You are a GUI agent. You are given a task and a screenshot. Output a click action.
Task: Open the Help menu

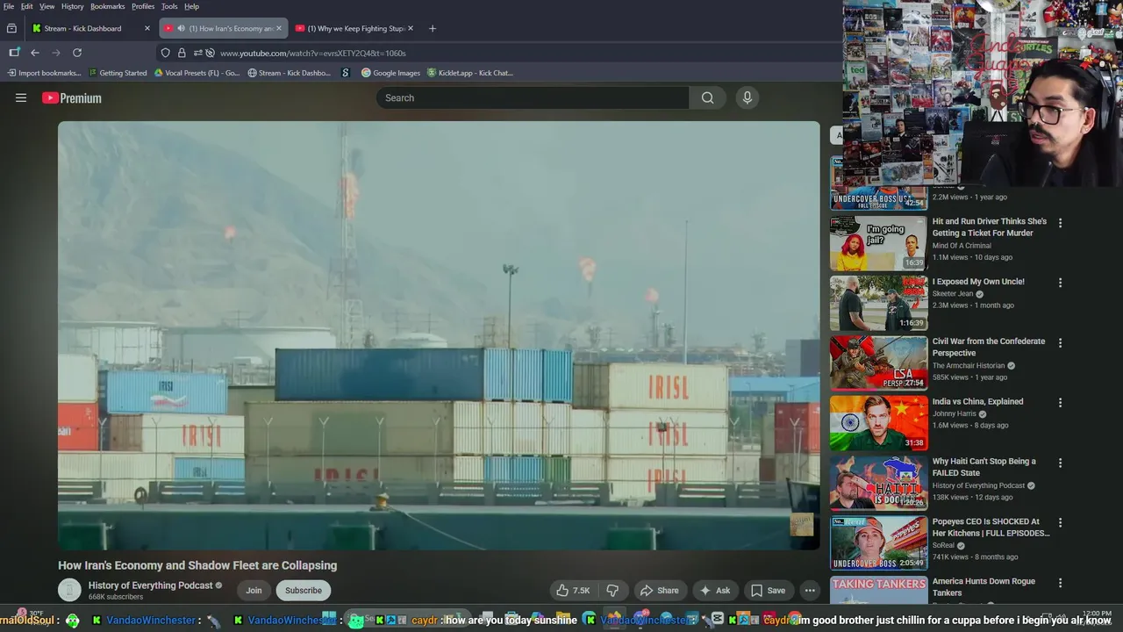pos(191,6)
